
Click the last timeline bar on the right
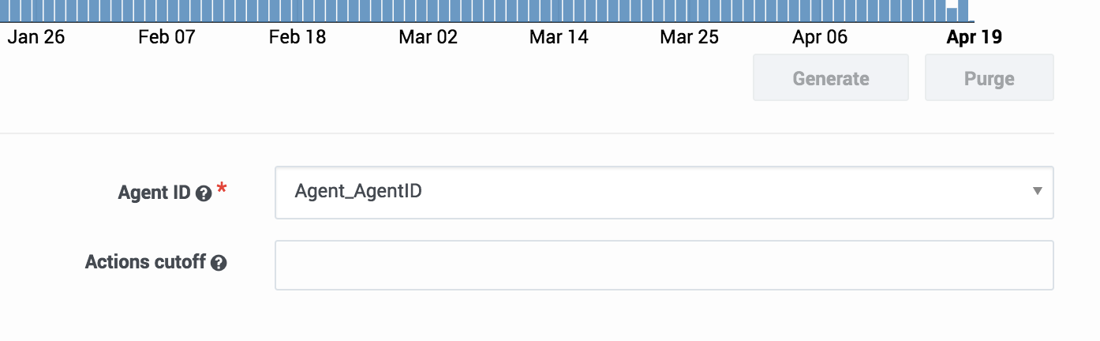963,10
